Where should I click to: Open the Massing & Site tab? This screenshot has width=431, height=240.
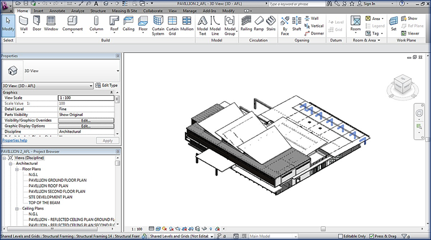click(124, 11)
